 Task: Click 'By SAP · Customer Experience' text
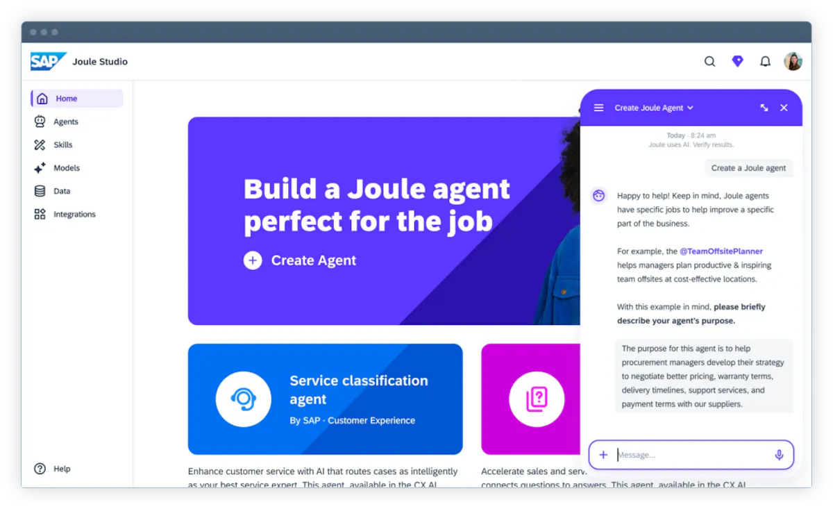(352, 420)
